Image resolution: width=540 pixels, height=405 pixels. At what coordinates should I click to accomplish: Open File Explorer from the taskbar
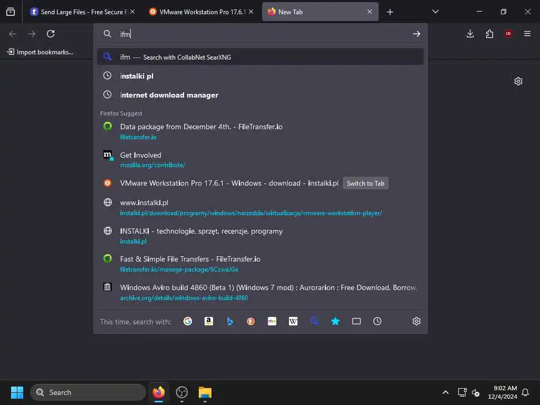click(205, 392)
